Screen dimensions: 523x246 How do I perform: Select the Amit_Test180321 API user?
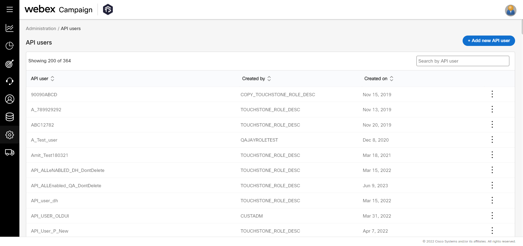coord(49,155)
